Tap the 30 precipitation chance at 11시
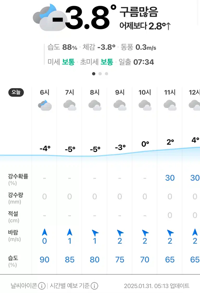 (x=170, y=178)
